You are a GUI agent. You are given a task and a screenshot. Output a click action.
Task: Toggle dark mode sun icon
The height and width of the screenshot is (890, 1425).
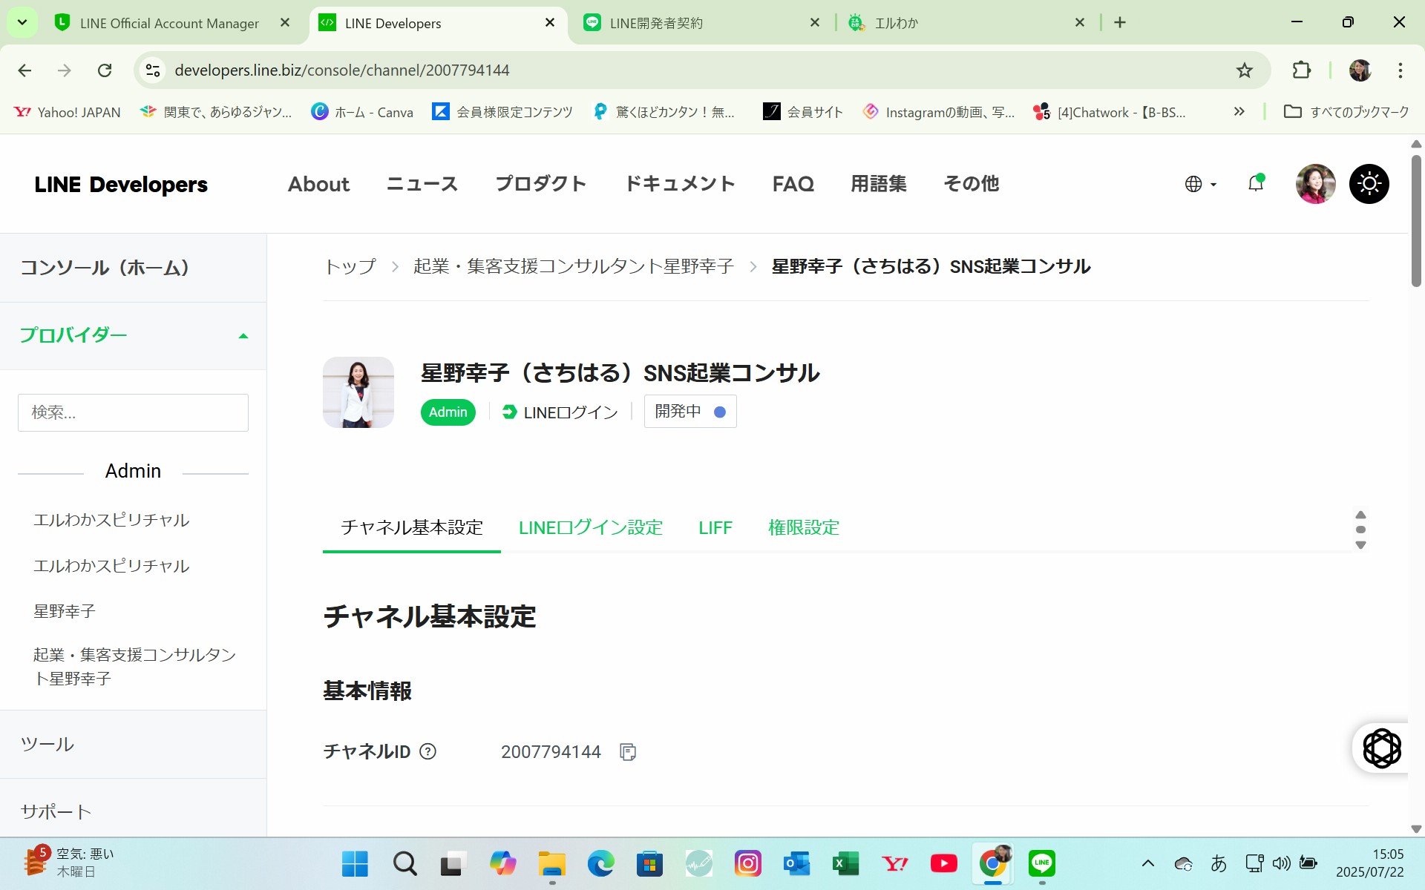[x=1369, y=184]
